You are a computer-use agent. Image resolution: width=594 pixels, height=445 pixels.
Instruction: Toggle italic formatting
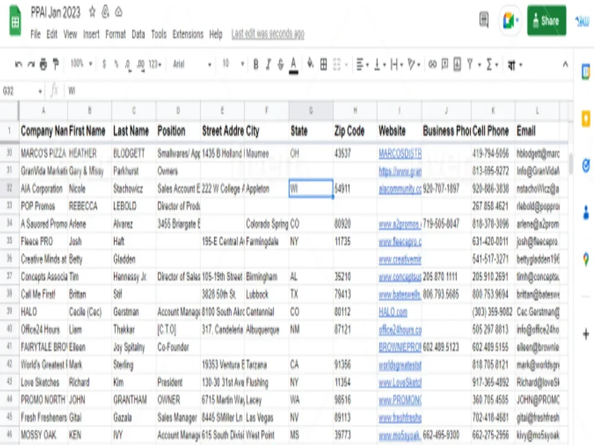(268, 65)
